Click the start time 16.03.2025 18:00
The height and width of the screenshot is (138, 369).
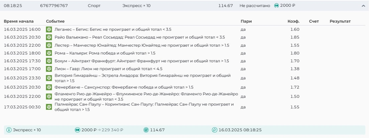coord(22,53)
